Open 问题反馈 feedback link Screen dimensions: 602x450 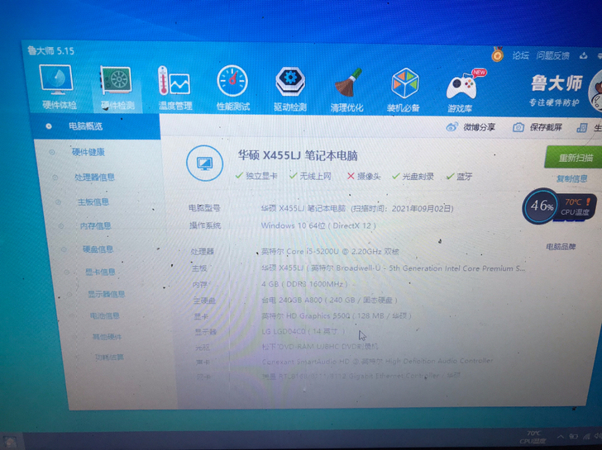tap(553, 56)
